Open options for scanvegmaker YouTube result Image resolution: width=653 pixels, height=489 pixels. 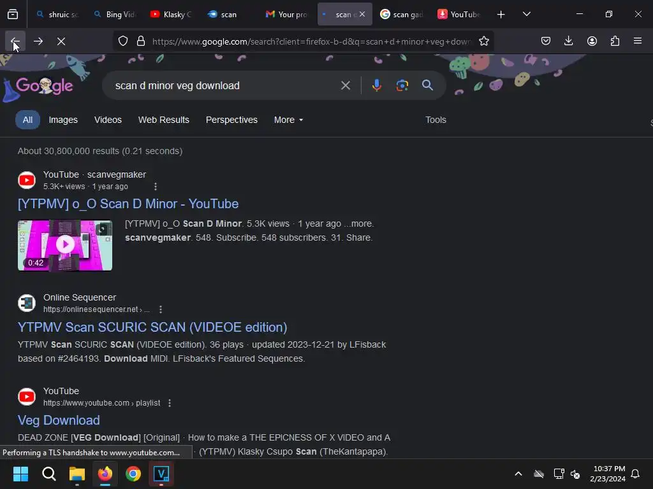156,187
